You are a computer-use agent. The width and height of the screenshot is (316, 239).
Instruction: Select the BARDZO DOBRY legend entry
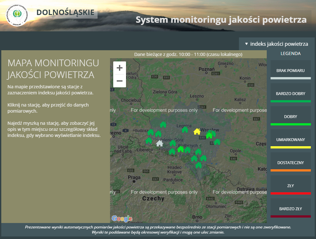pyautogui.click(x=290, y=93)
